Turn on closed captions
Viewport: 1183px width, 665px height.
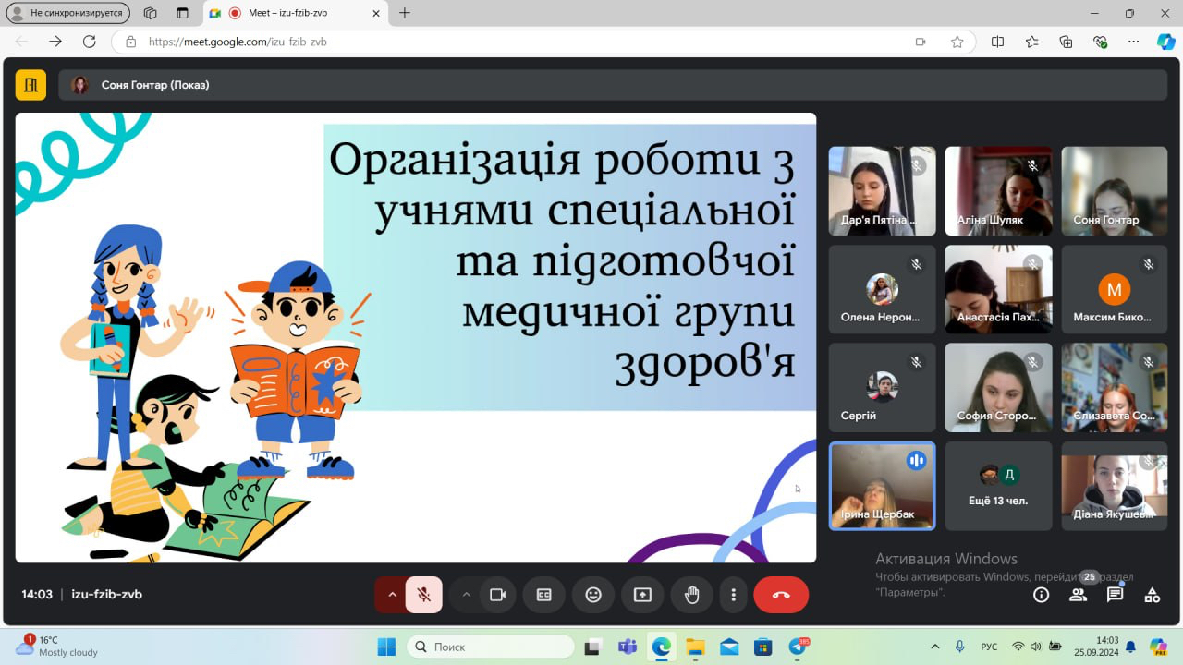pos(544,595)
